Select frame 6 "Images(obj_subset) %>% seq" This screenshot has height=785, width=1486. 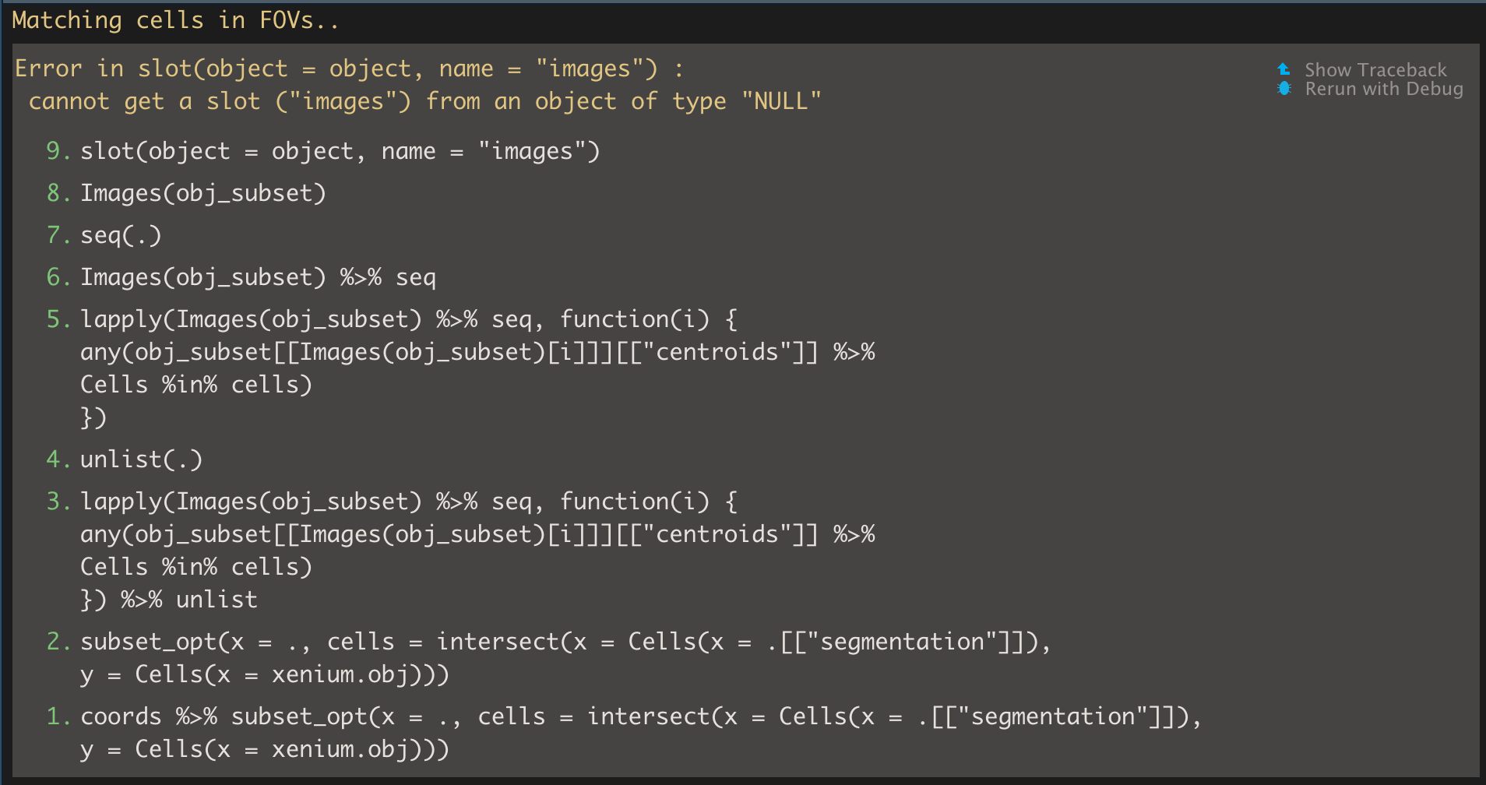click(x=258, y=276)
